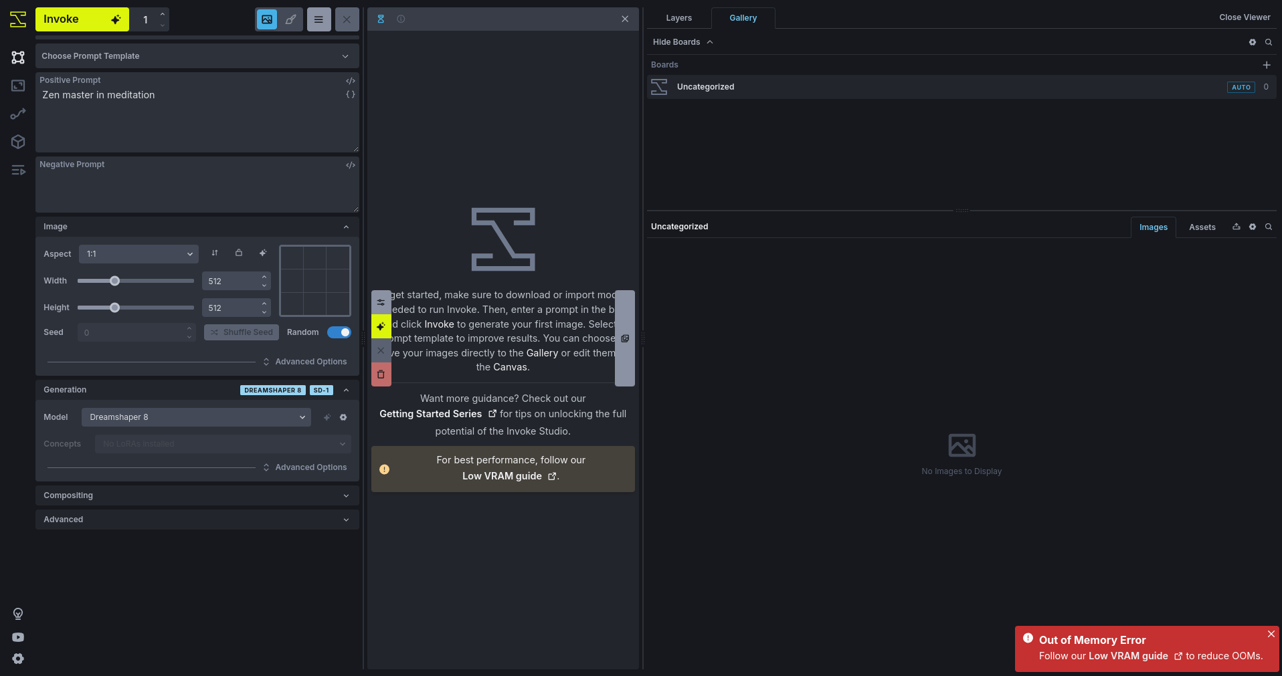Click Close Viewer button
This screenshot has width=1282, height=676.
1245,17
